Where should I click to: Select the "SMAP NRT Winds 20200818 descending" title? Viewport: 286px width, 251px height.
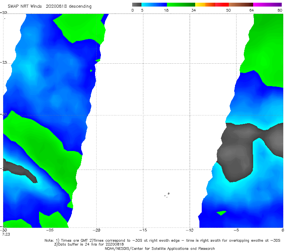49,7
